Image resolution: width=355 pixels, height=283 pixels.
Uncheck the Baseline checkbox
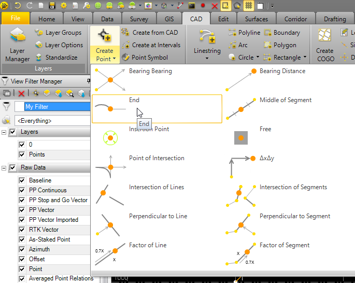click(22, 180)
